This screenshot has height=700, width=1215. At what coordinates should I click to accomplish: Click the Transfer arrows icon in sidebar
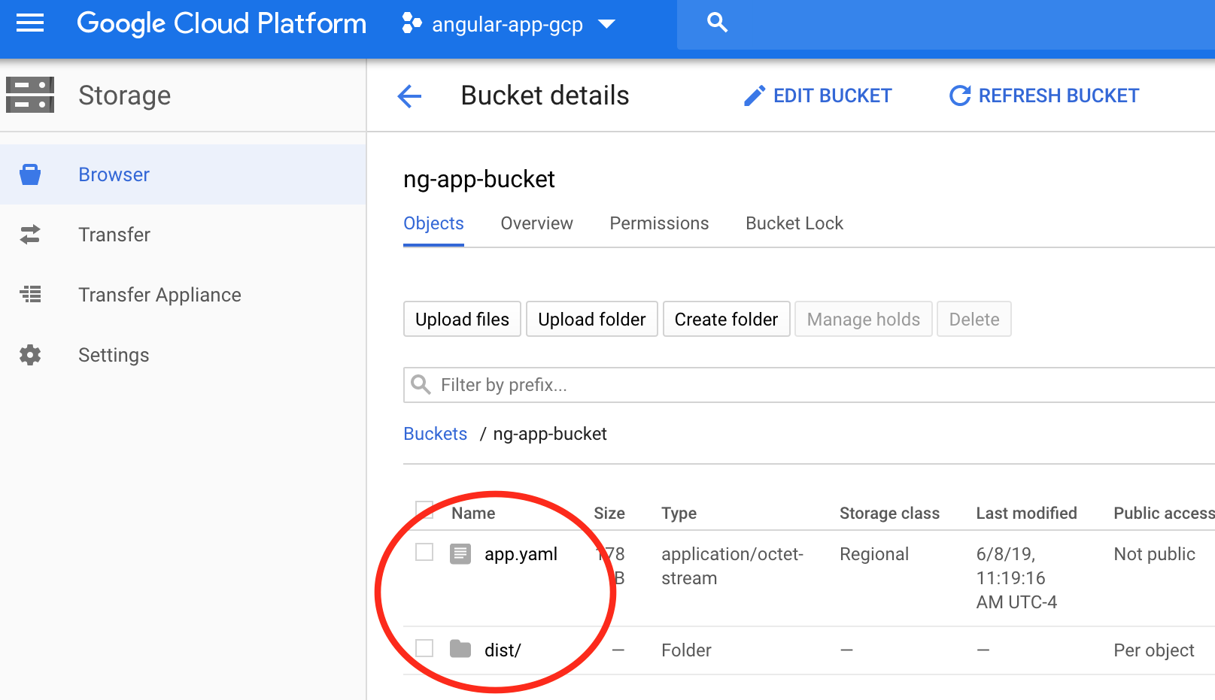[x=30, y=235]
